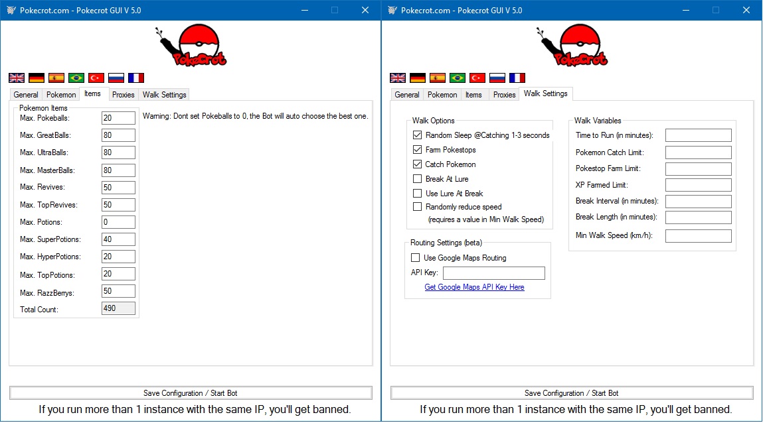Click the Max. HyperPotions input field

(118, 257)
